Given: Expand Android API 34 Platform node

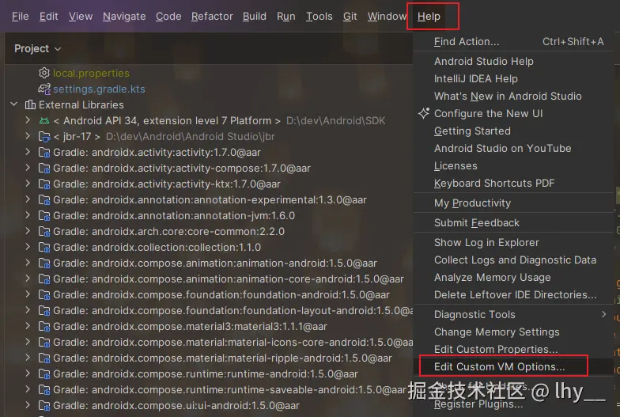Looking at the screenshot, I should pyautogui.click(x=28, y=120).
